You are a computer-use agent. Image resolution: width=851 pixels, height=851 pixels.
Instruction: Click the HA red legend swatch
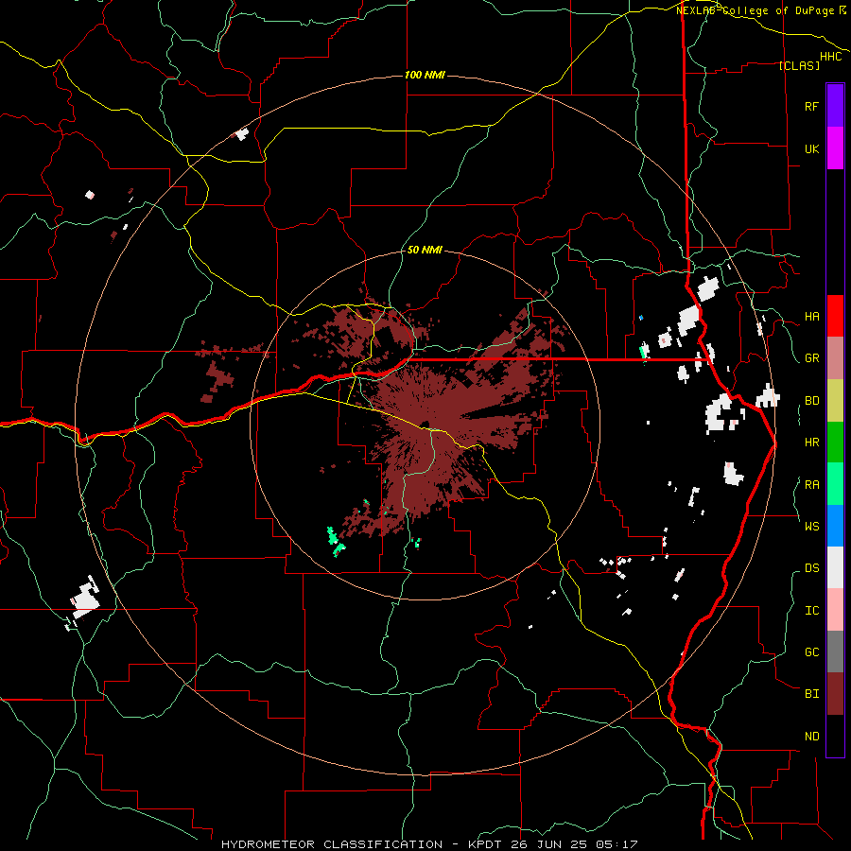(835, 316)
